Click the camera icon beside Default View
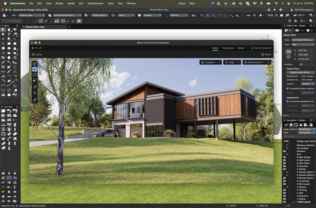 tap(268, 62)
